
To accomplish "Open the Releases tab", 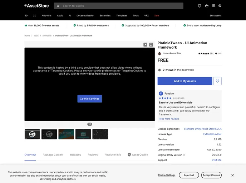I will pyautogui.click(x=75, y=155).
